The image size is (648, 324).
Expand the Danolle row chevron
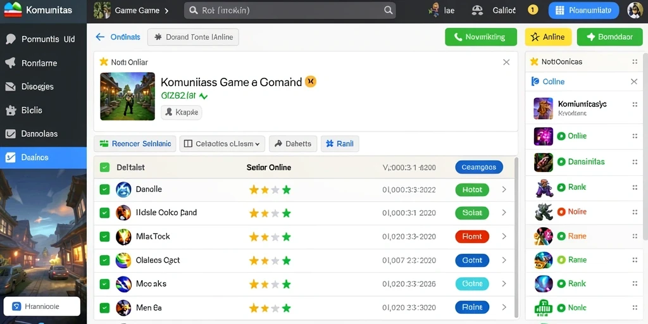tap(504, 190)
